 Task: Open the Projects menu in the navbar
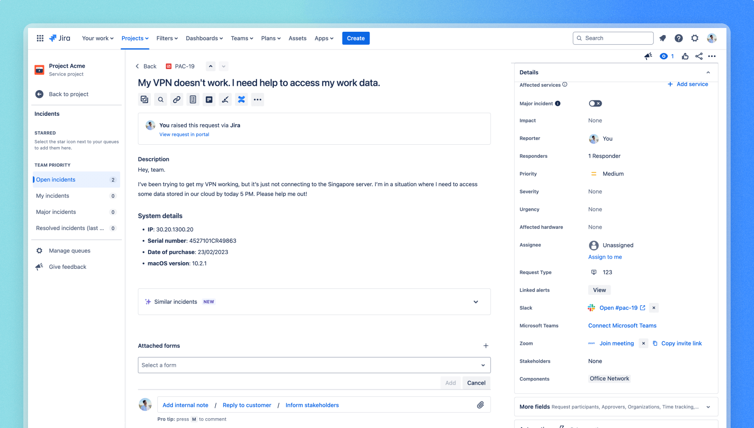coord(135,38)
